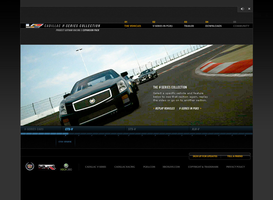
Task: Click Sign Up For Updates button
Action: tap(205, 156)
